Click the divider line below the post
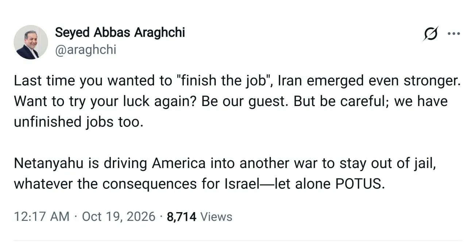The image size is (467, 246). tap(238, 241)
